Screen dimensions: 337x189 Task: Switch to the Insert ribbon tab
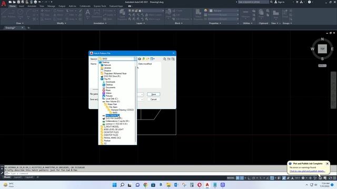22,6
